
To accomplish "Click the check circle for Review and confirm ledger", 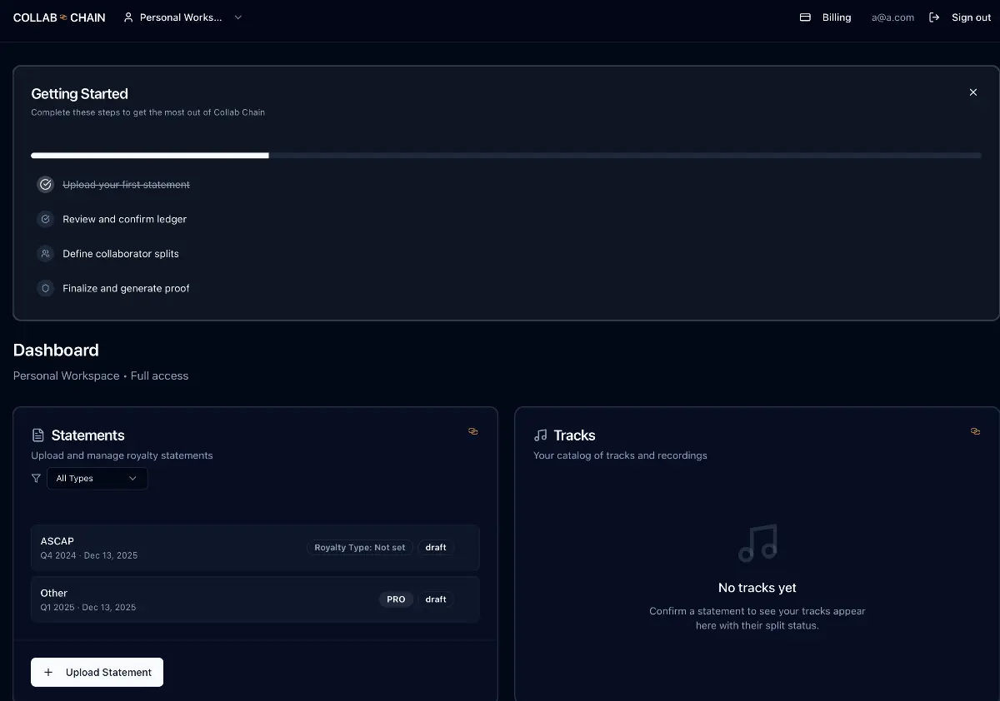I will point(45,219).
